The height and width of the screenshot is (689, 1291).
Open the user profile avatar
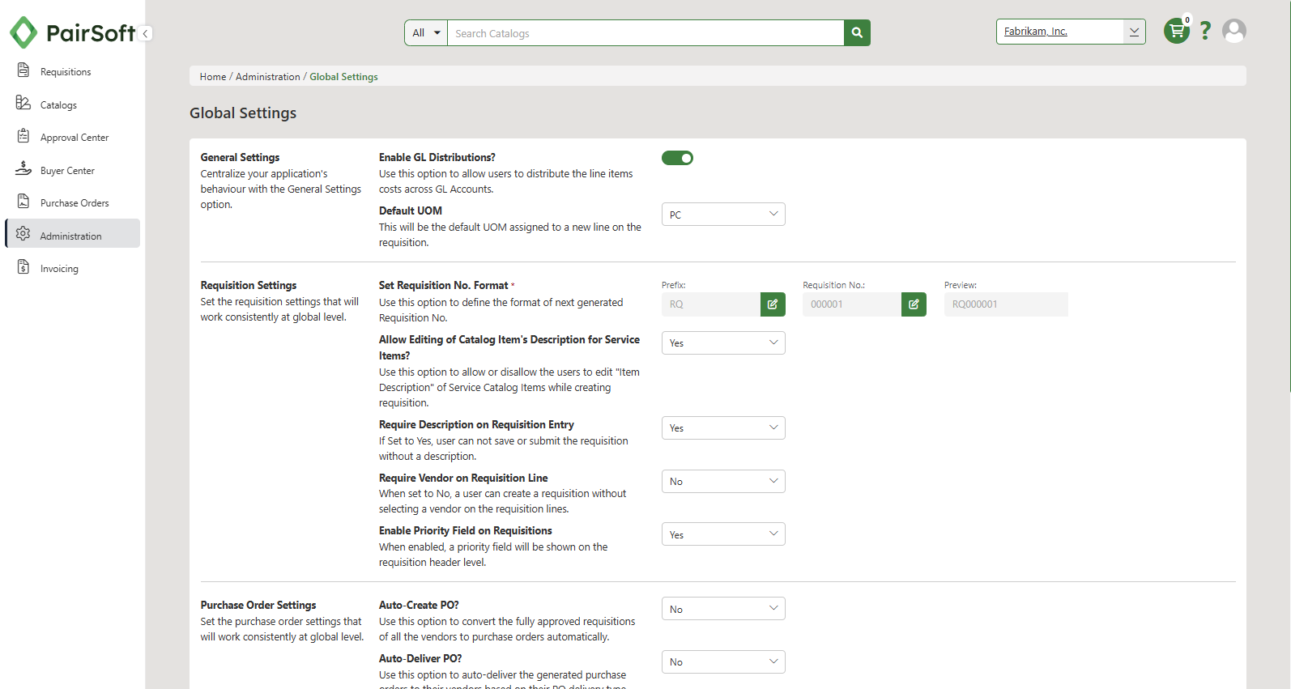tap(1234, 31)
